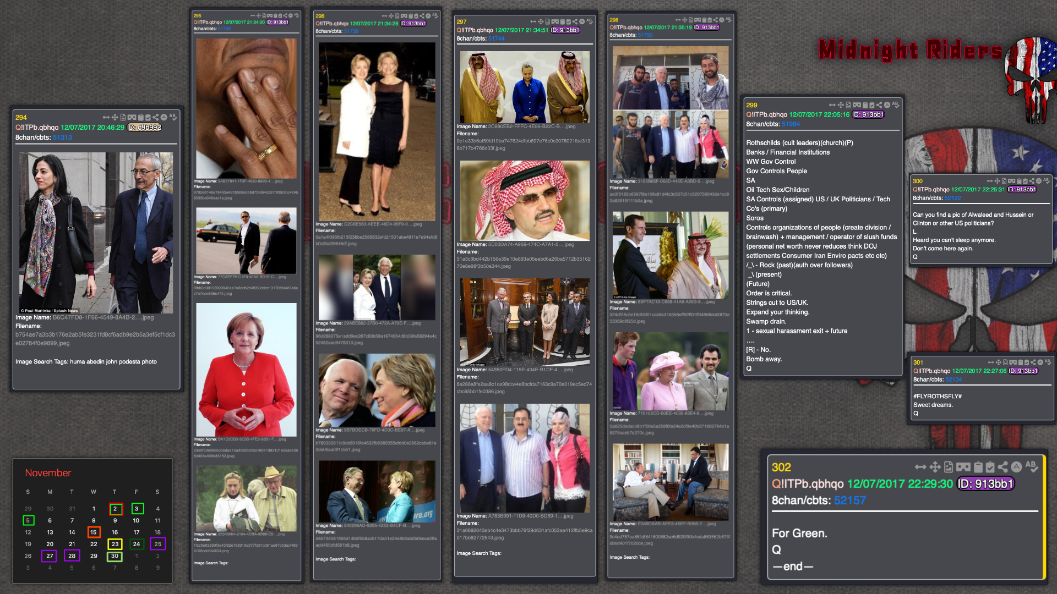The height and width of the screenshot is (594, 1057).
Task: Click the clipboard icon on post 302
Action: [978, 467]
